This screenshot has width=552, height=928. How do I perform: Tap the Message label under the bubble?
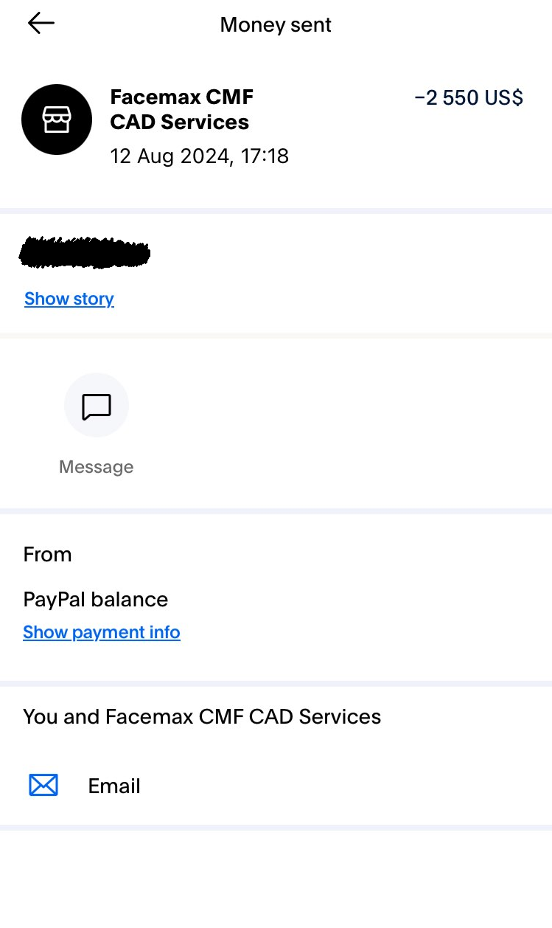click(x=97, y=467)
